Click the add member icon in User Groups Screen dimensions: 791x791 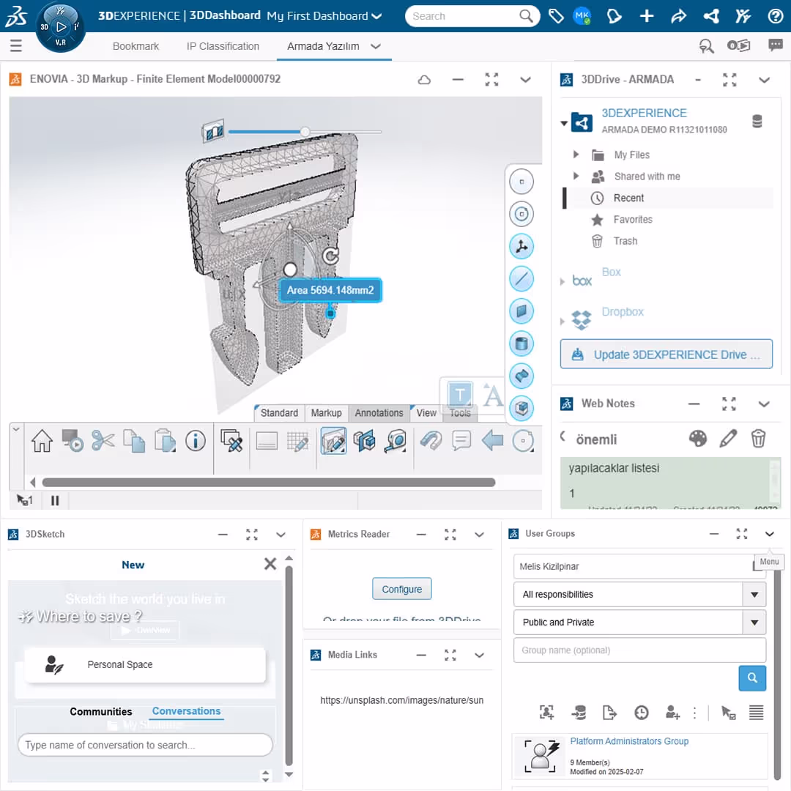(672, 713)
